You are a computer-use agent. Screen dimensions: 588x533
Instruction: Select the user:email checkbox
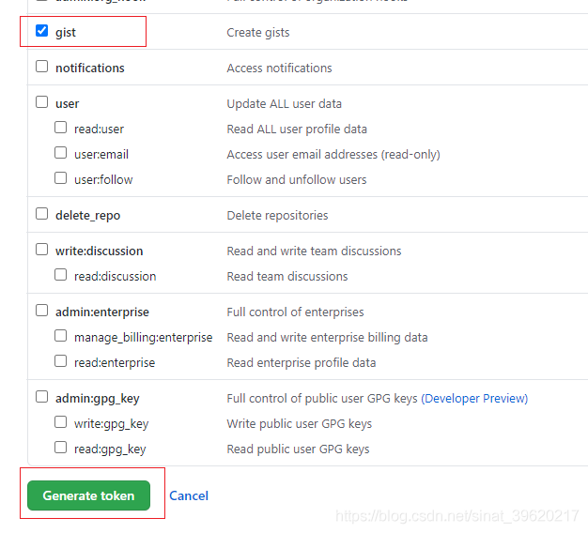(60, 153)
